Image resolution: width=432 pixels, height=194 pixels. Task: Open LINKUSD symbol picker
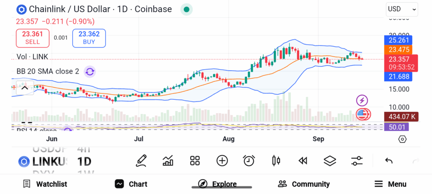43,162
